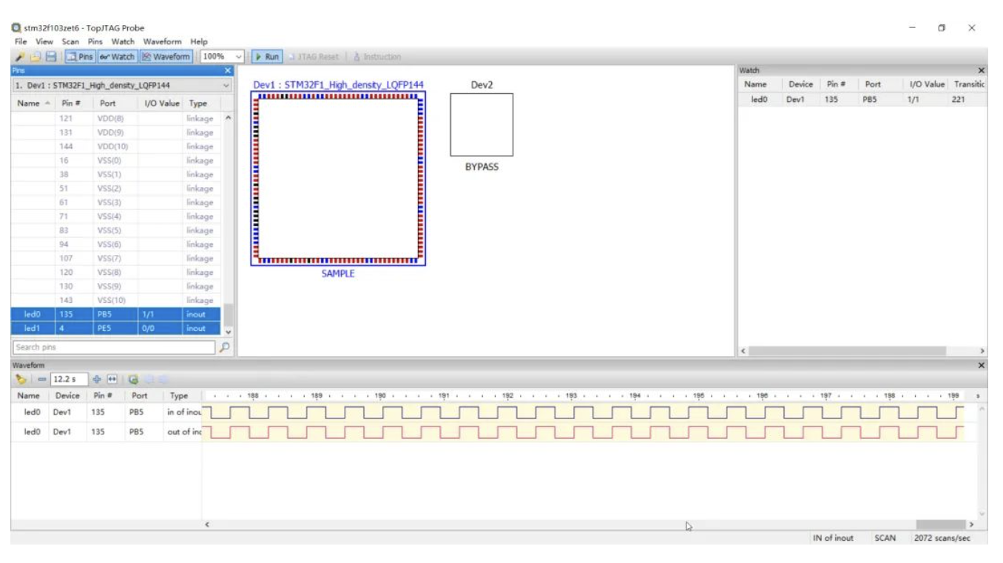The width and height of the screenshot is (1003, 563).
Task: Close the Waveform panel
Action: point(982,366)
